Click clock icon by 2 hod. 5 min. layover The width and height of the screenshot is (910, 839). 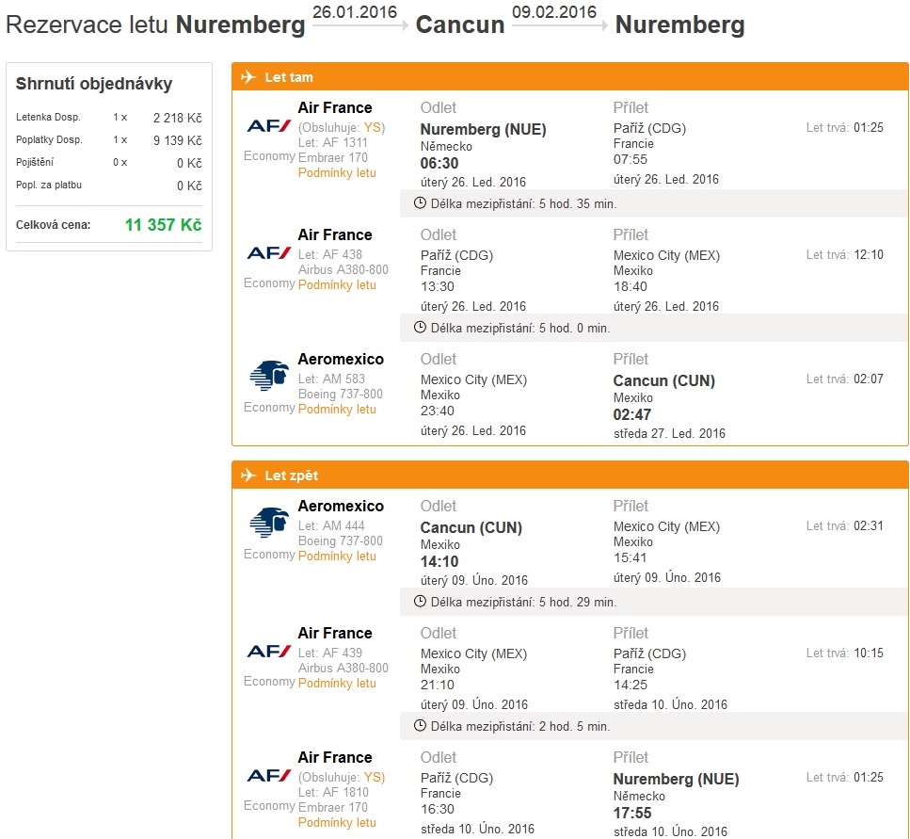[420, 726]
